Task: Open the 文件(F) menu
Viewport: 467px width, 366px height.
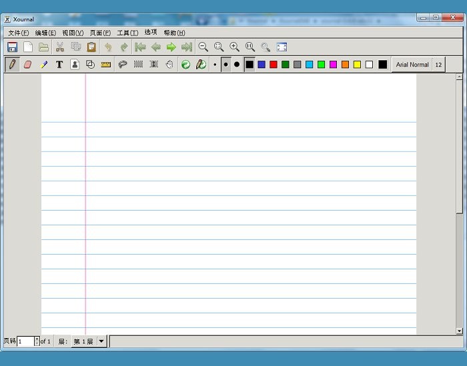Action: [18, 33]
